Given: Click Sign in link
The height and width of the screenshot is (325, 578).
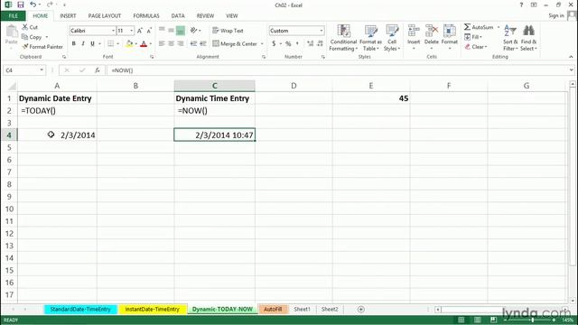Looking at the screenshot, I should pyautogui.click(x=556, y=15).
